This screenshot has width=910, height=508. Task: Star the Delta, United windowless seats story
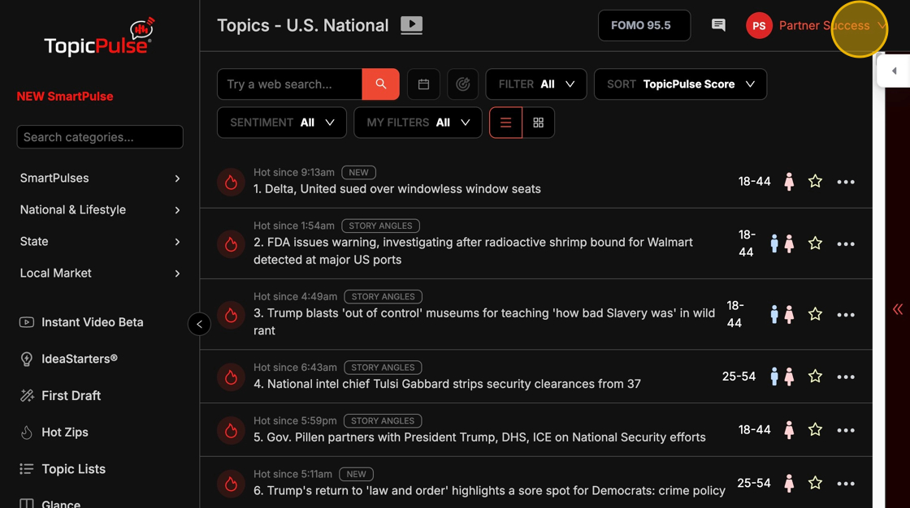tap(816, 182)
